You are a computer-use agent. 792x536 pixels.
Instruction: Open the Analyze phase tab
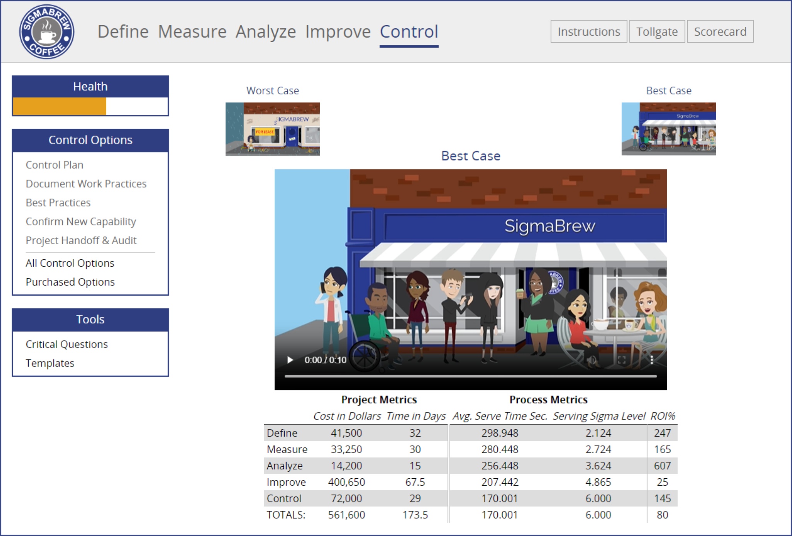tap(266, 32)
